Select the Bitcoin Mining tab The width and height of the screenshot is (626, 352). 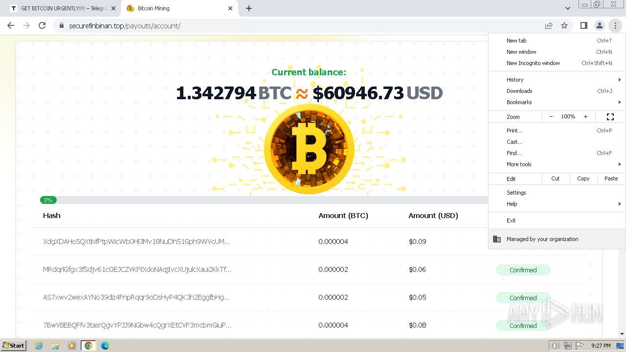click(x=179, y=8)
